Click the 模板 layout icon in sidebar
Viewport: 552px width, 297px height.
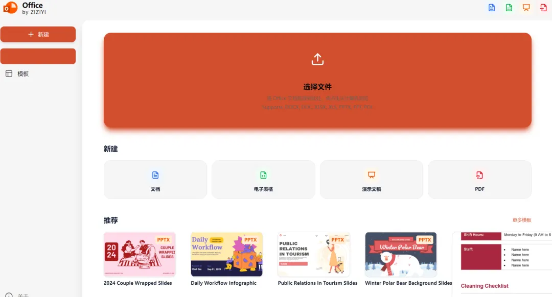click(x=9, y=73)
